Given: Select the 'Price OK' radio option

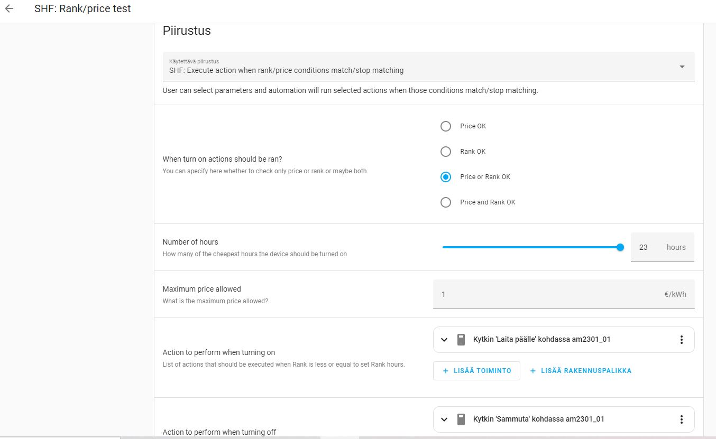Looking at the screenshot, I should (x=446, y=126).
